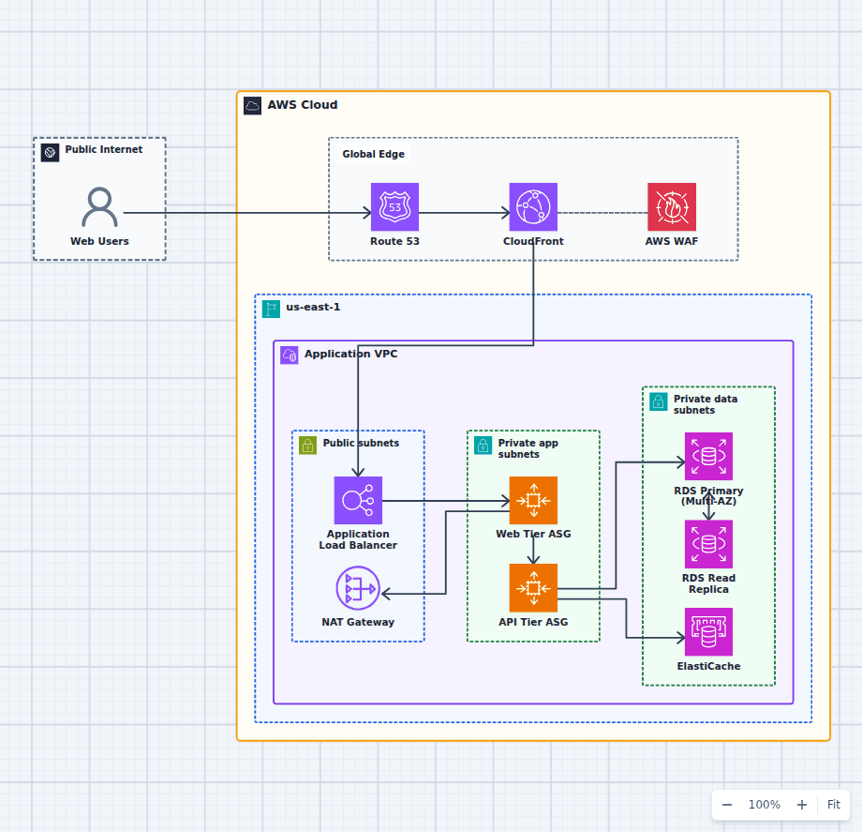Click the 100% zoom level readout
862x832 pixels.
765,805
